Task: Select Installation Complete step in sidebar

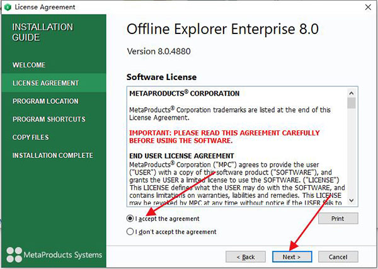Action: (53, 155)
